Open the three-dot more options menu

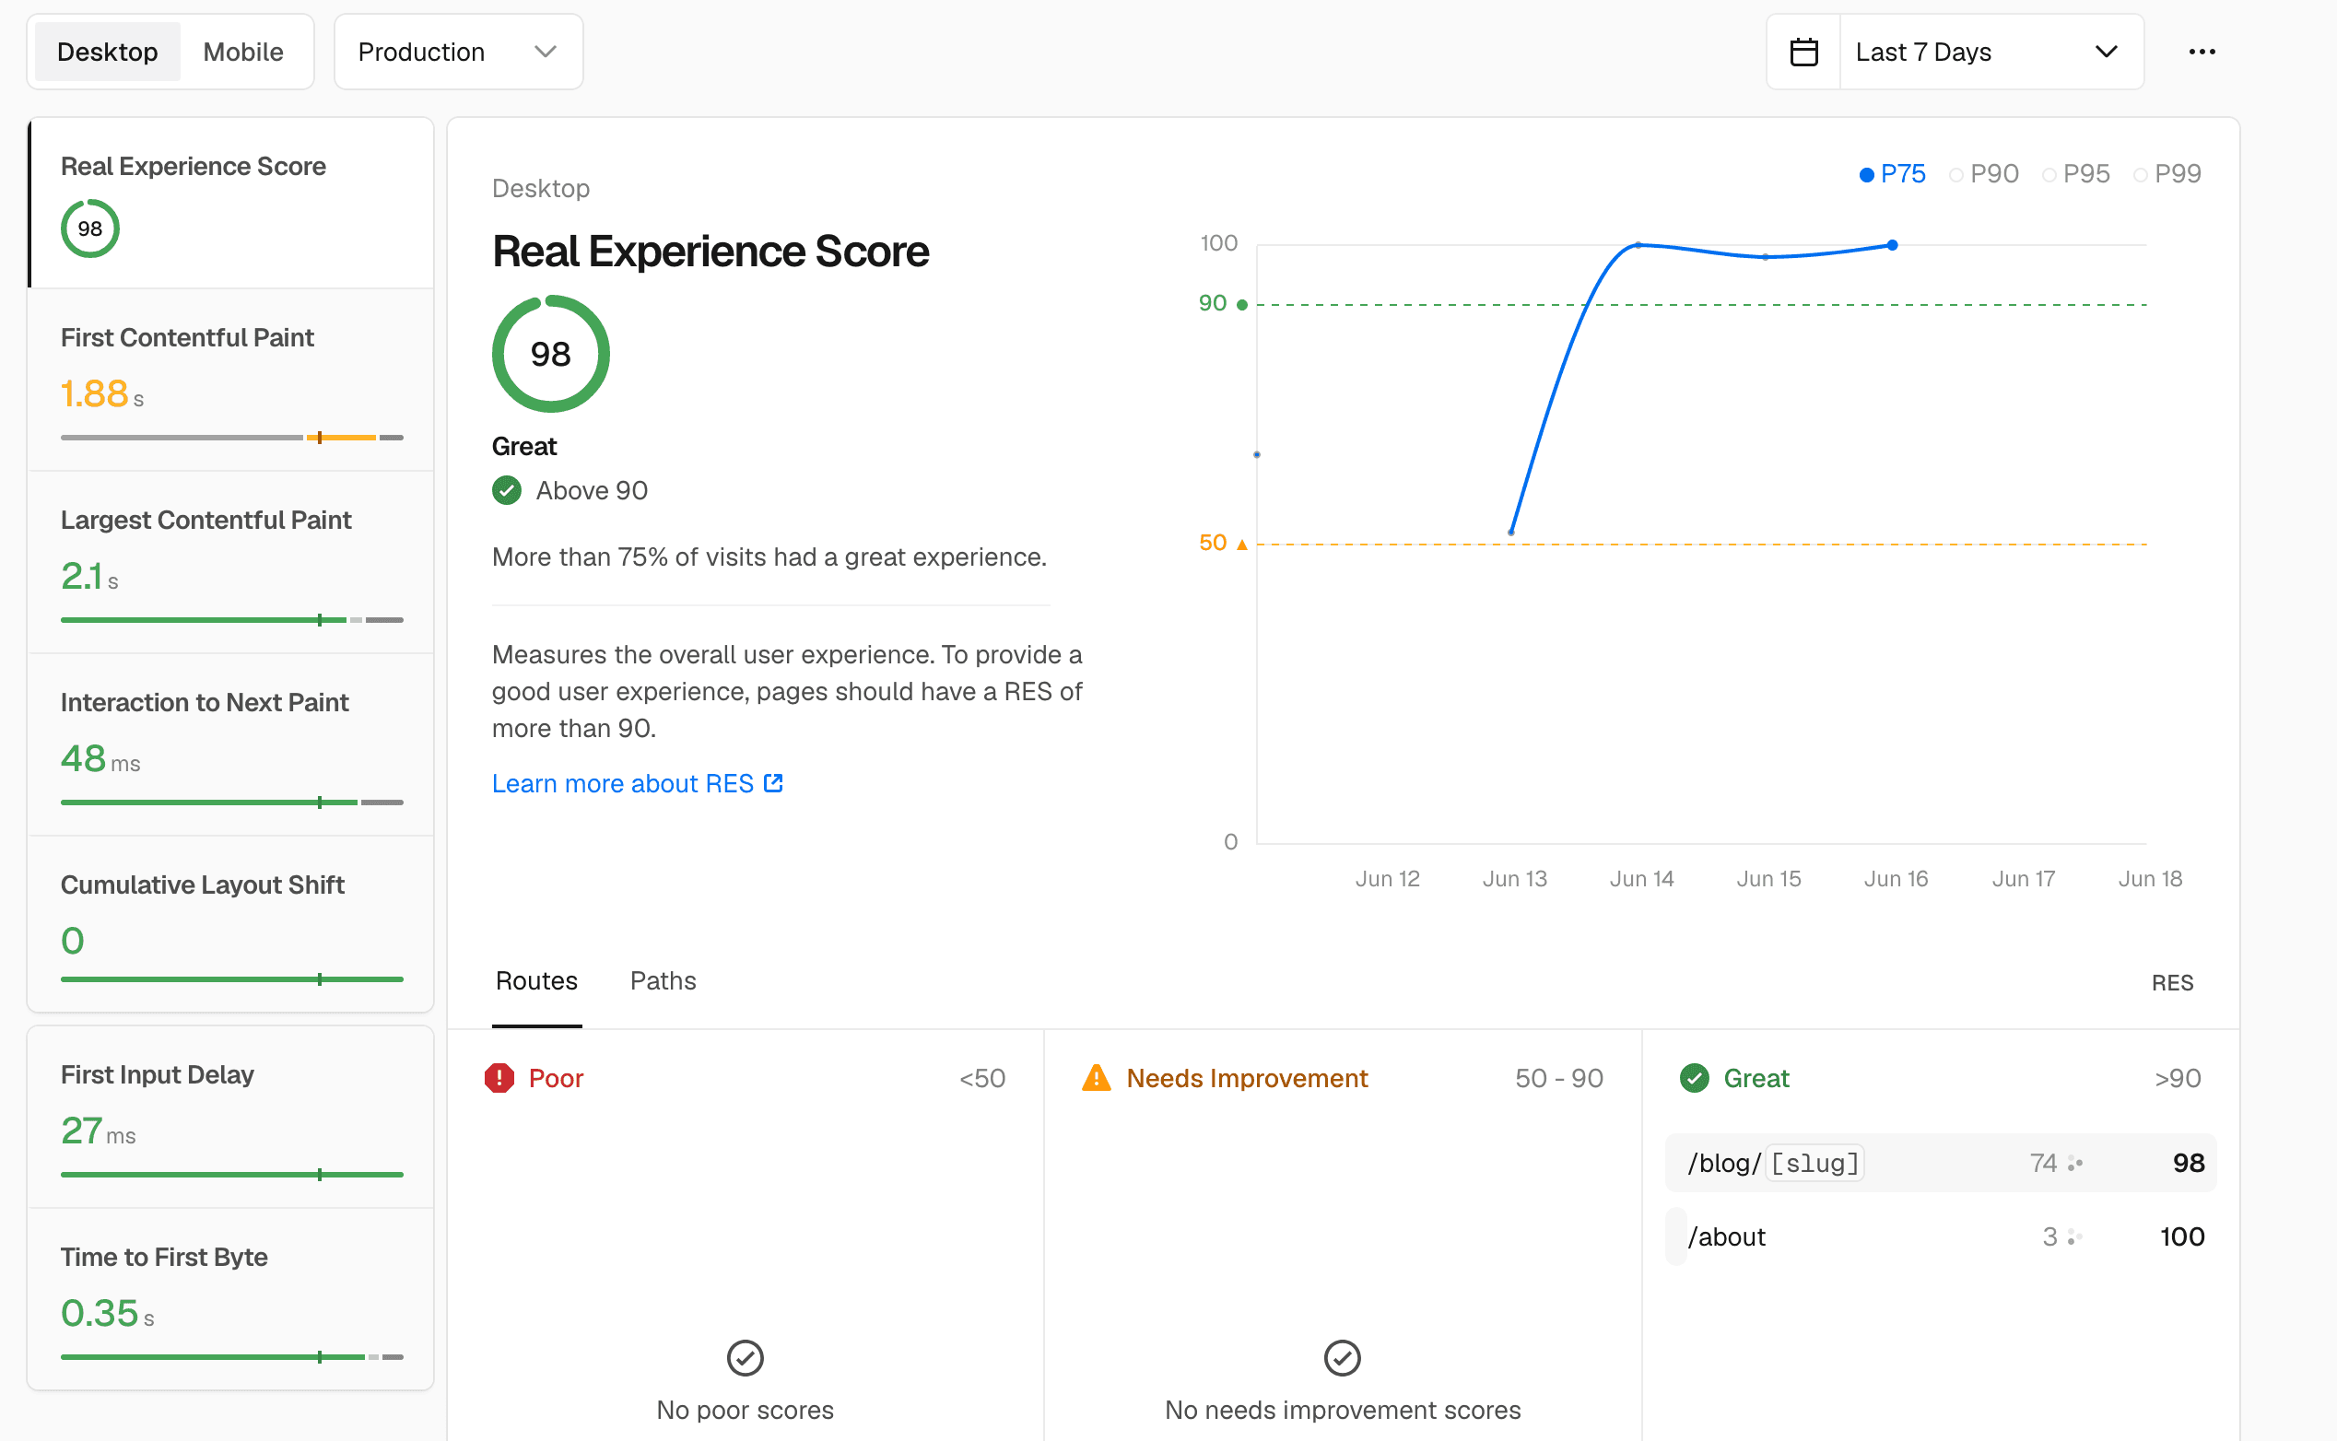(2202, 52)
